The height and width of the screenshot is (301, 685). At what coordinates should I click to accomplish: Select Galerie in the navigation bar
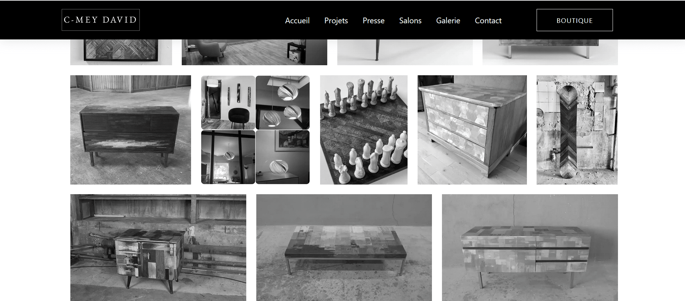click(448, 21)
